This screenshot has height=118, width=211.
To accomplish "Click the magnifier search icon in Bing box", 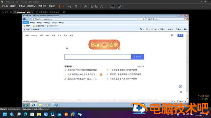I will pyautogui.click(x=185, y=19).
